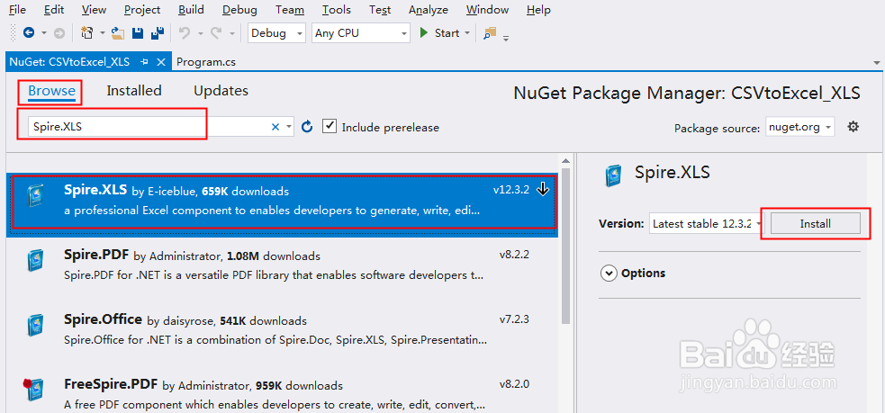Open the Window menu
Viewport: 885px width, 413px height.
[x=488, y=10]
